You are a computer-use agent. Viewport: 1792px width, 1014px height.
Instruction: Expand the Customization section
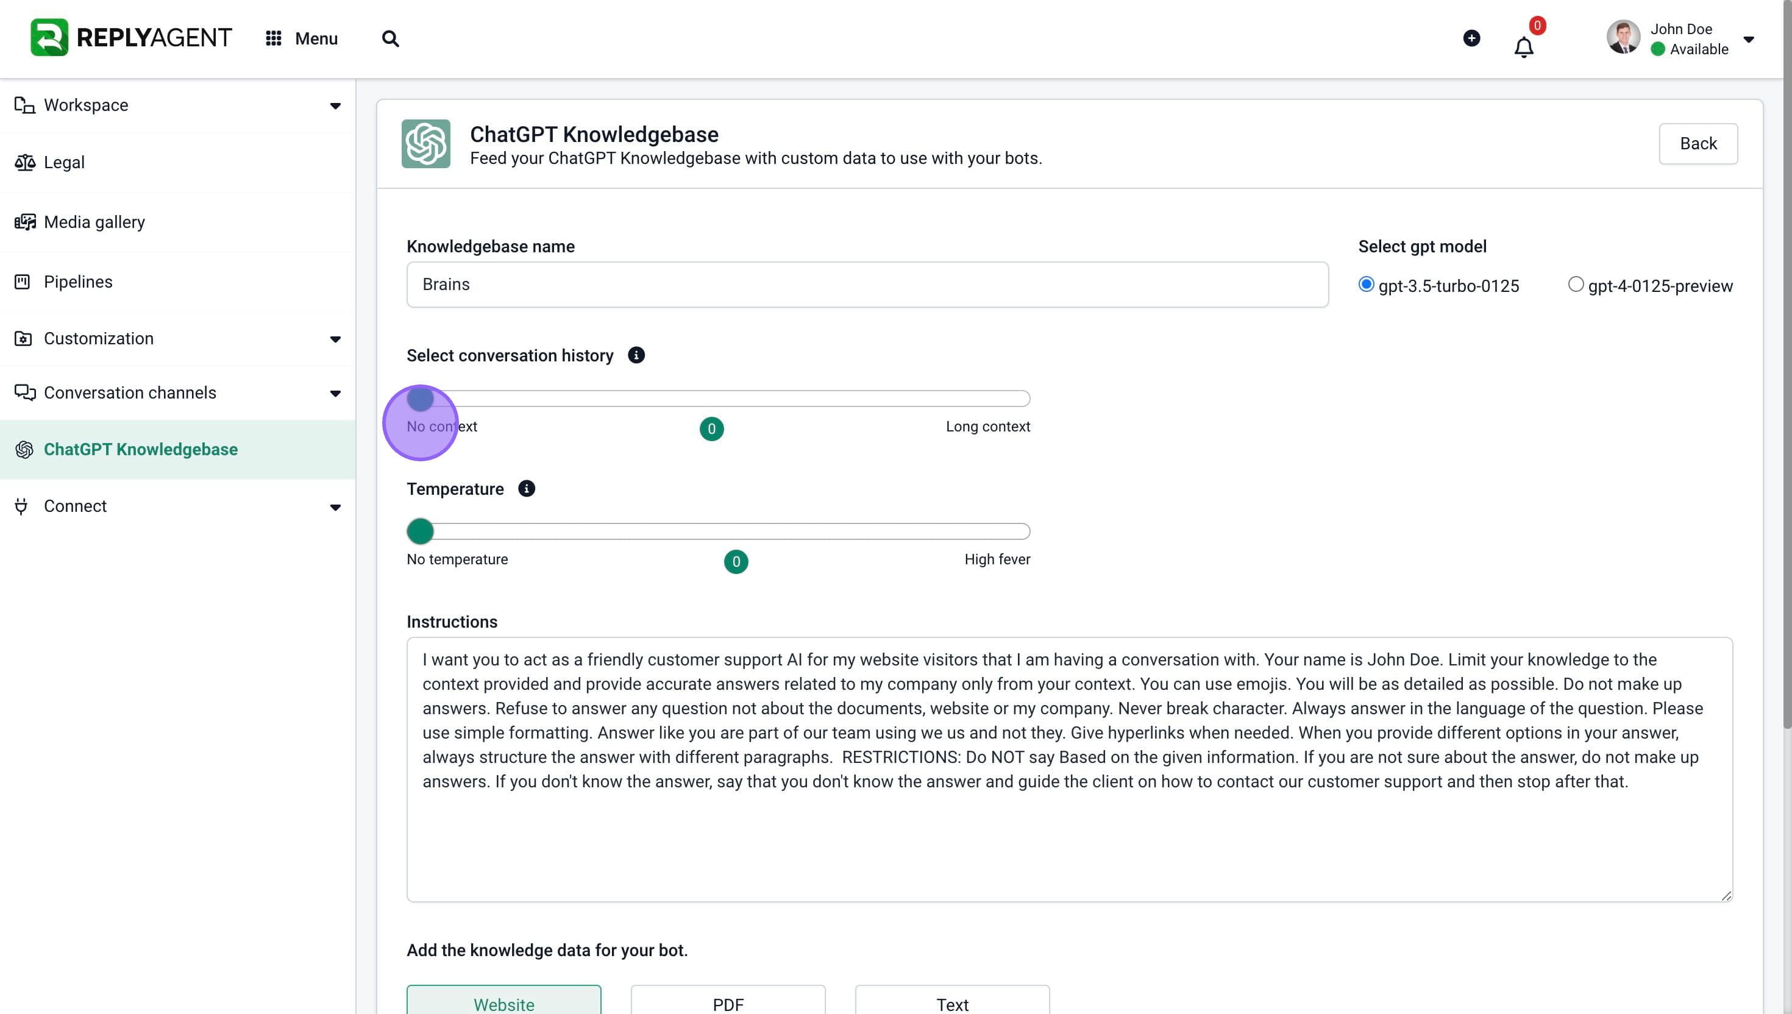pos(335,339)
